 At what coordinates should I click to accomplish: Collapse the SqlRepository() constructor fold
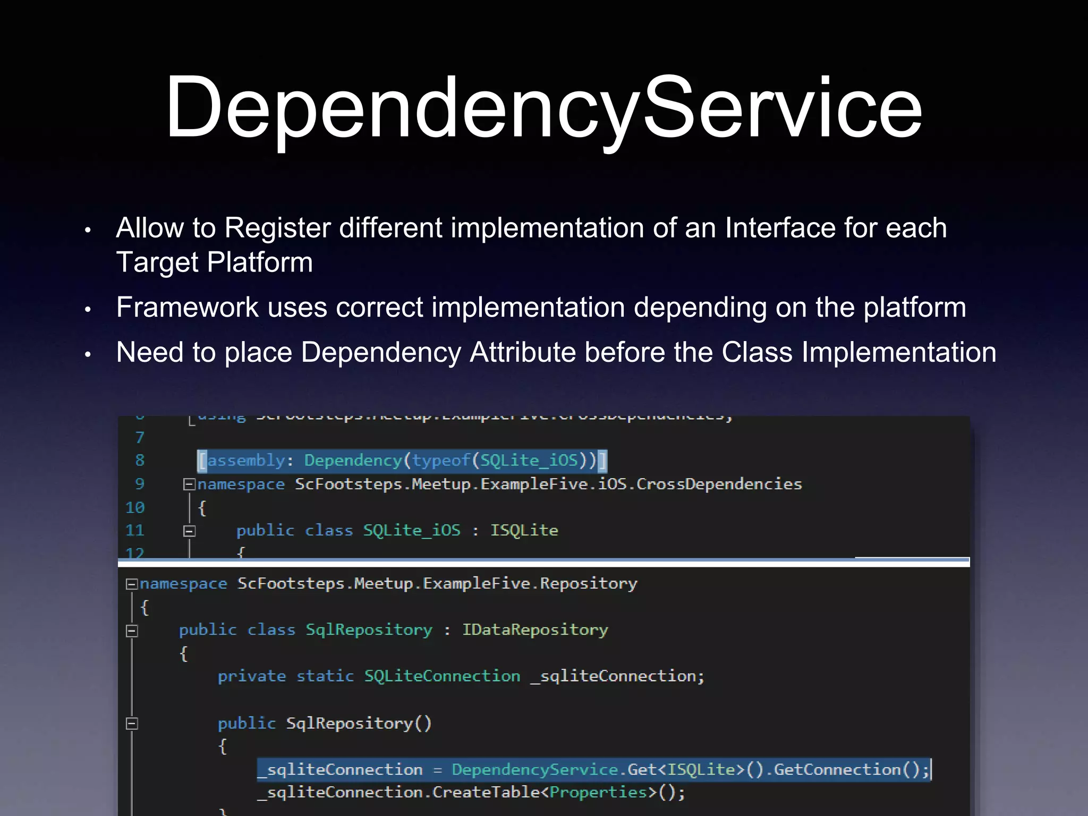(x=132, y=724)
